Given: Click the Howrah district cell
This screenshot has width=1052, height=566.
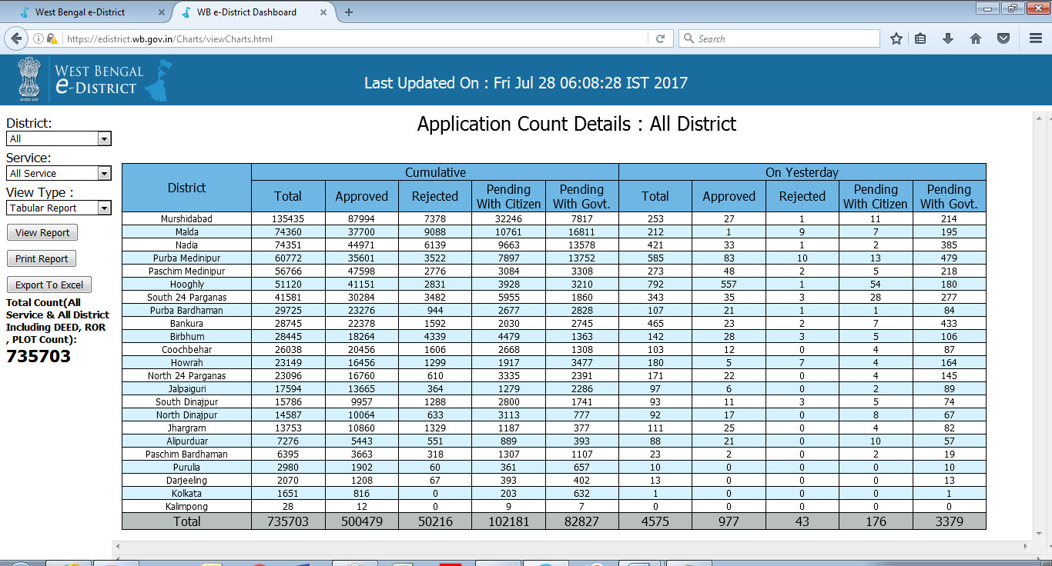Looking at the screenshot, I should [186, 363].
